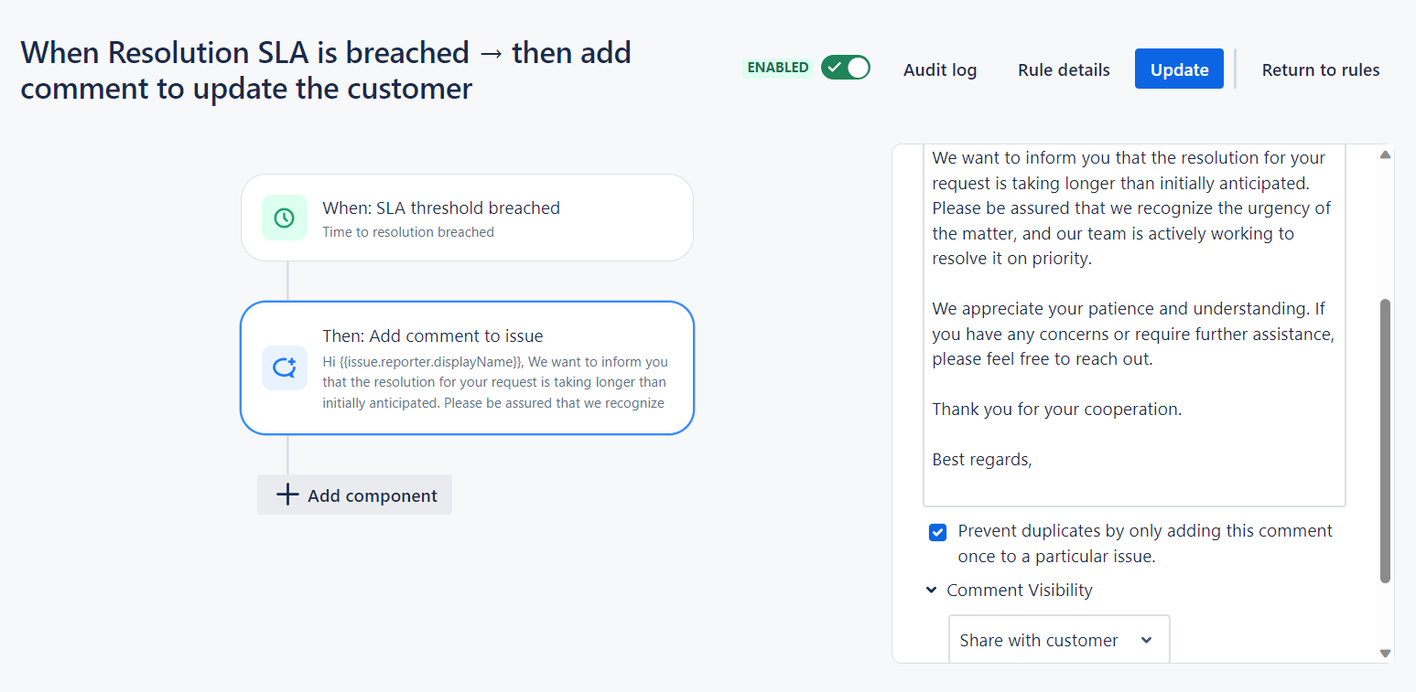The image size is (1416, 692).
Task: Click the green clock SLA trigger icon
Action: tap(285, 218)
